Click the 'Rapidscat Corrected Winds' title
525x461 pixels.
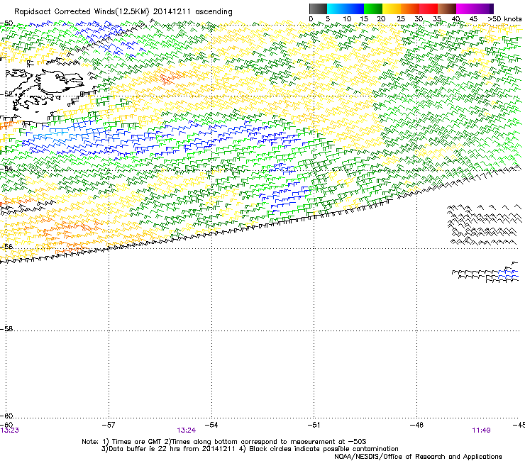pos(82,12)
